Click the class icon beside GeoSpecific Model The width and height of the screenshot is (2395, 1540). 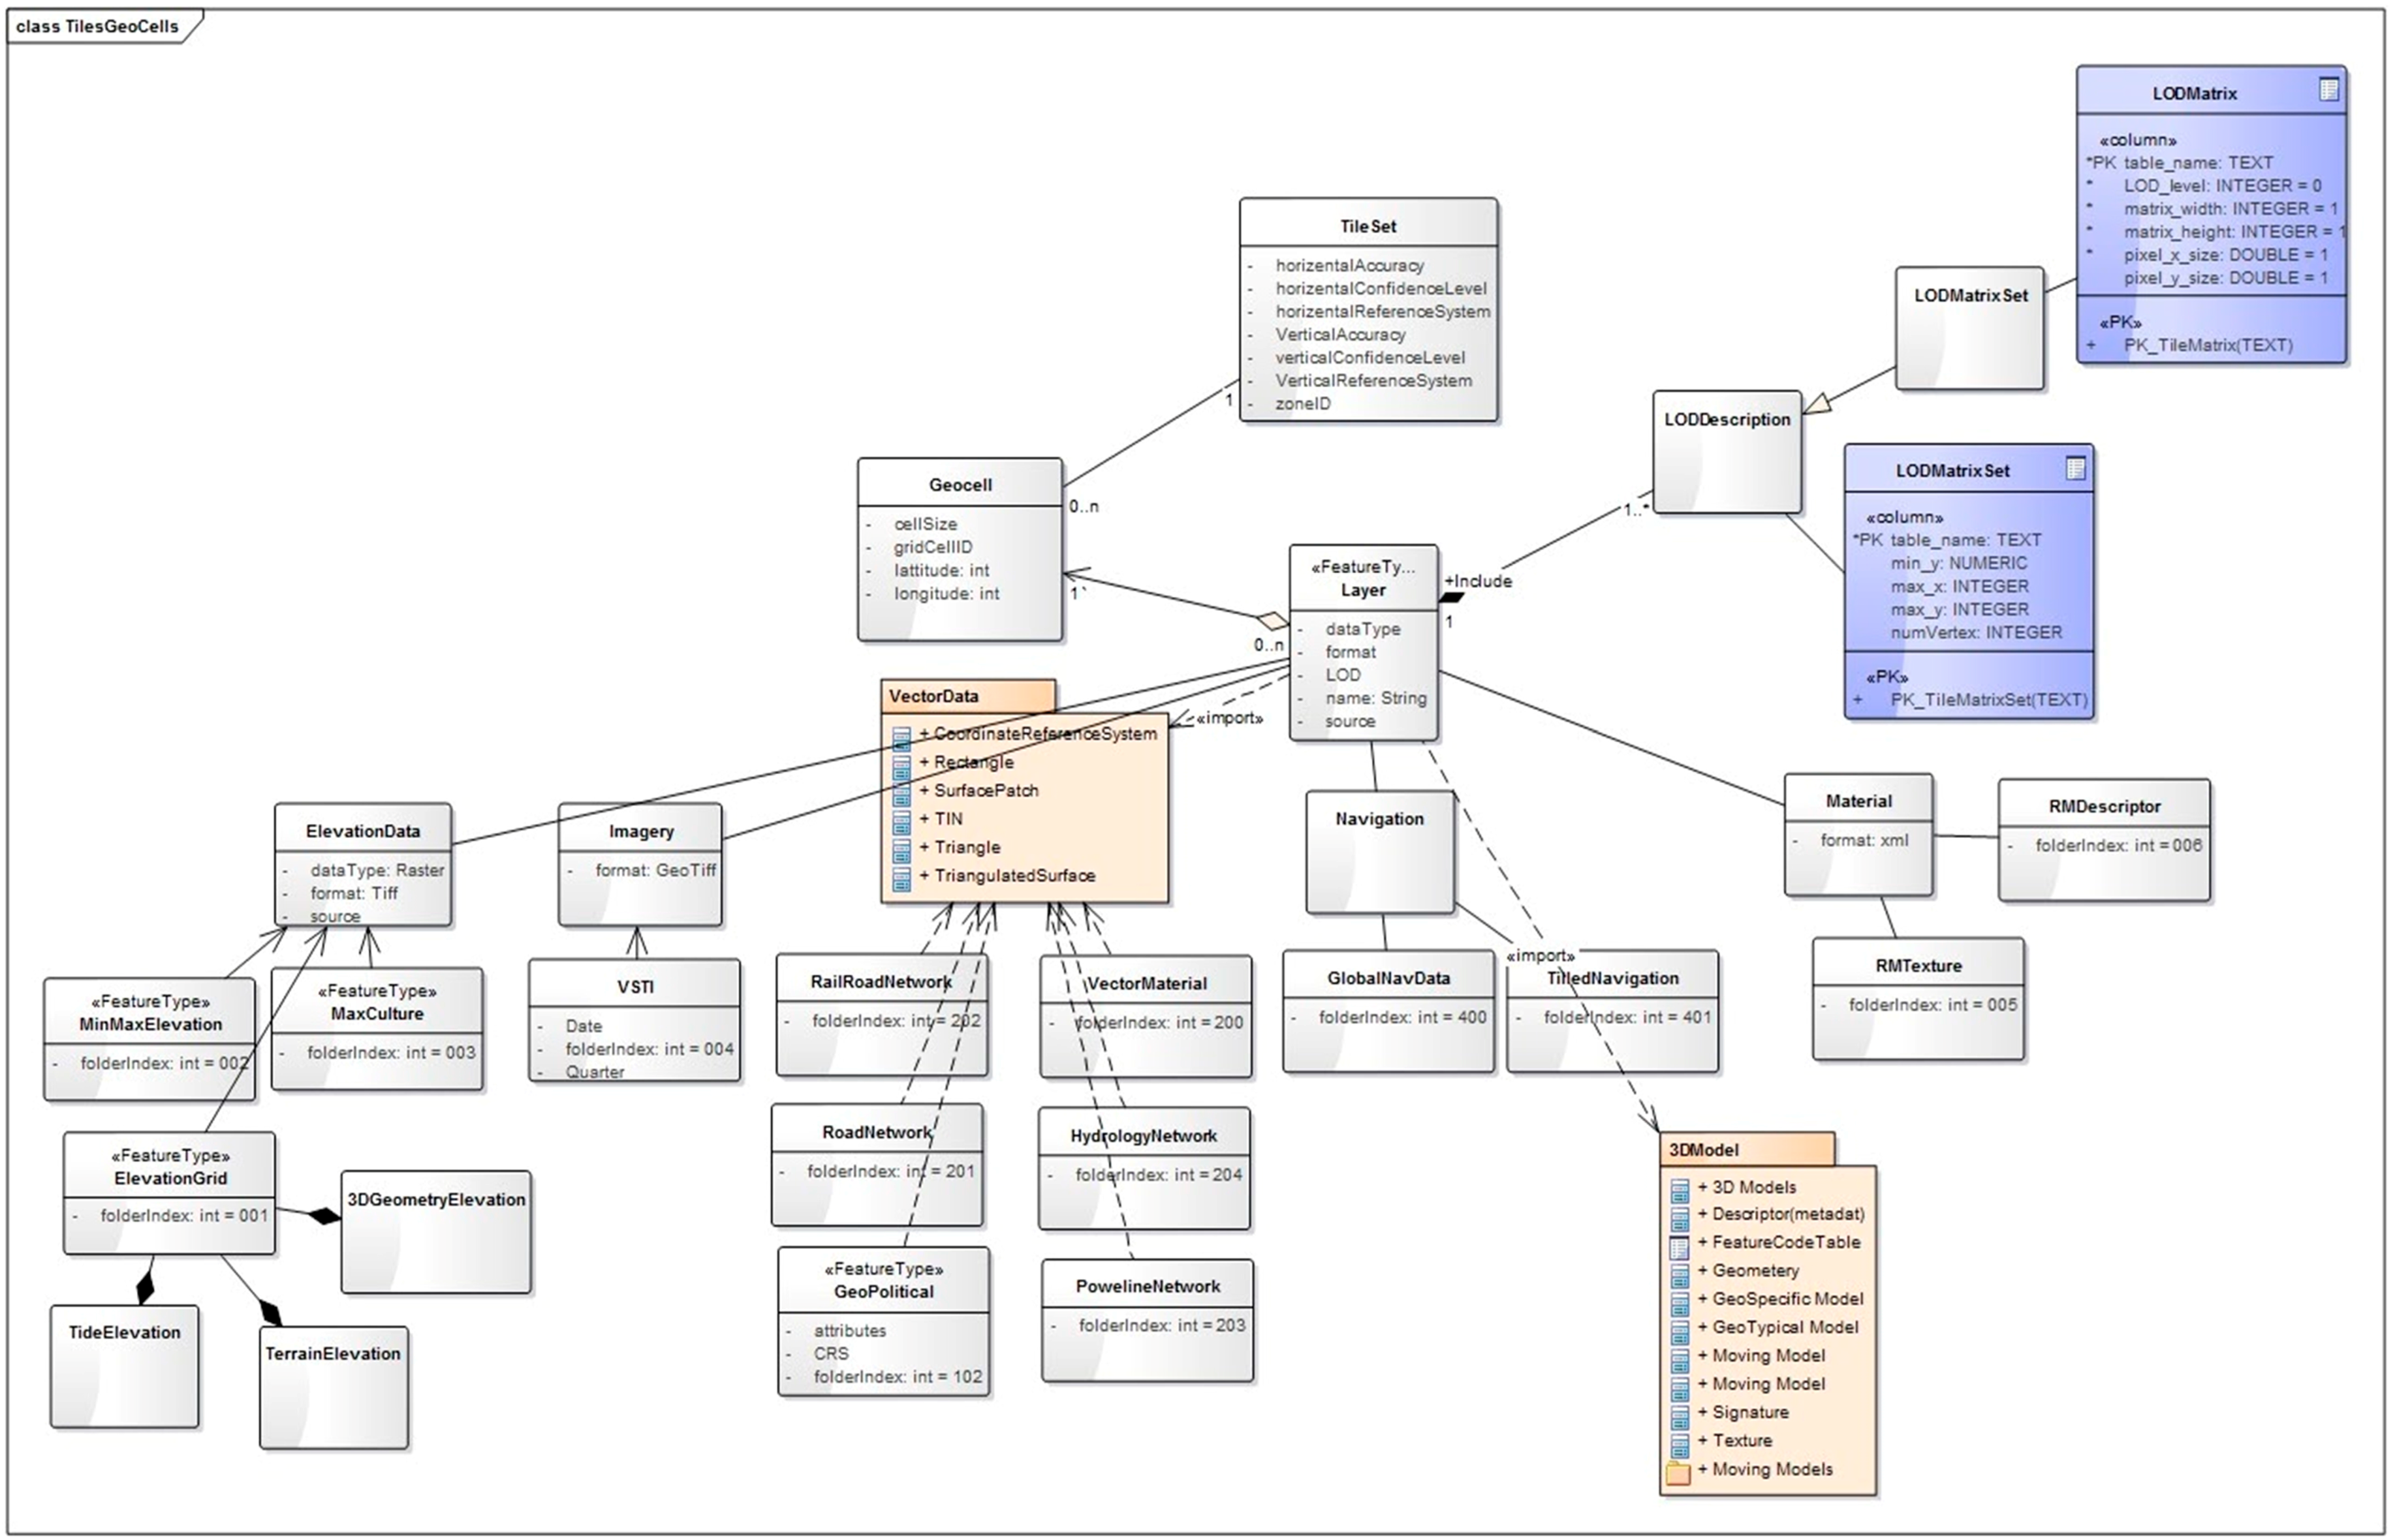click(x=1680, y=1303)
